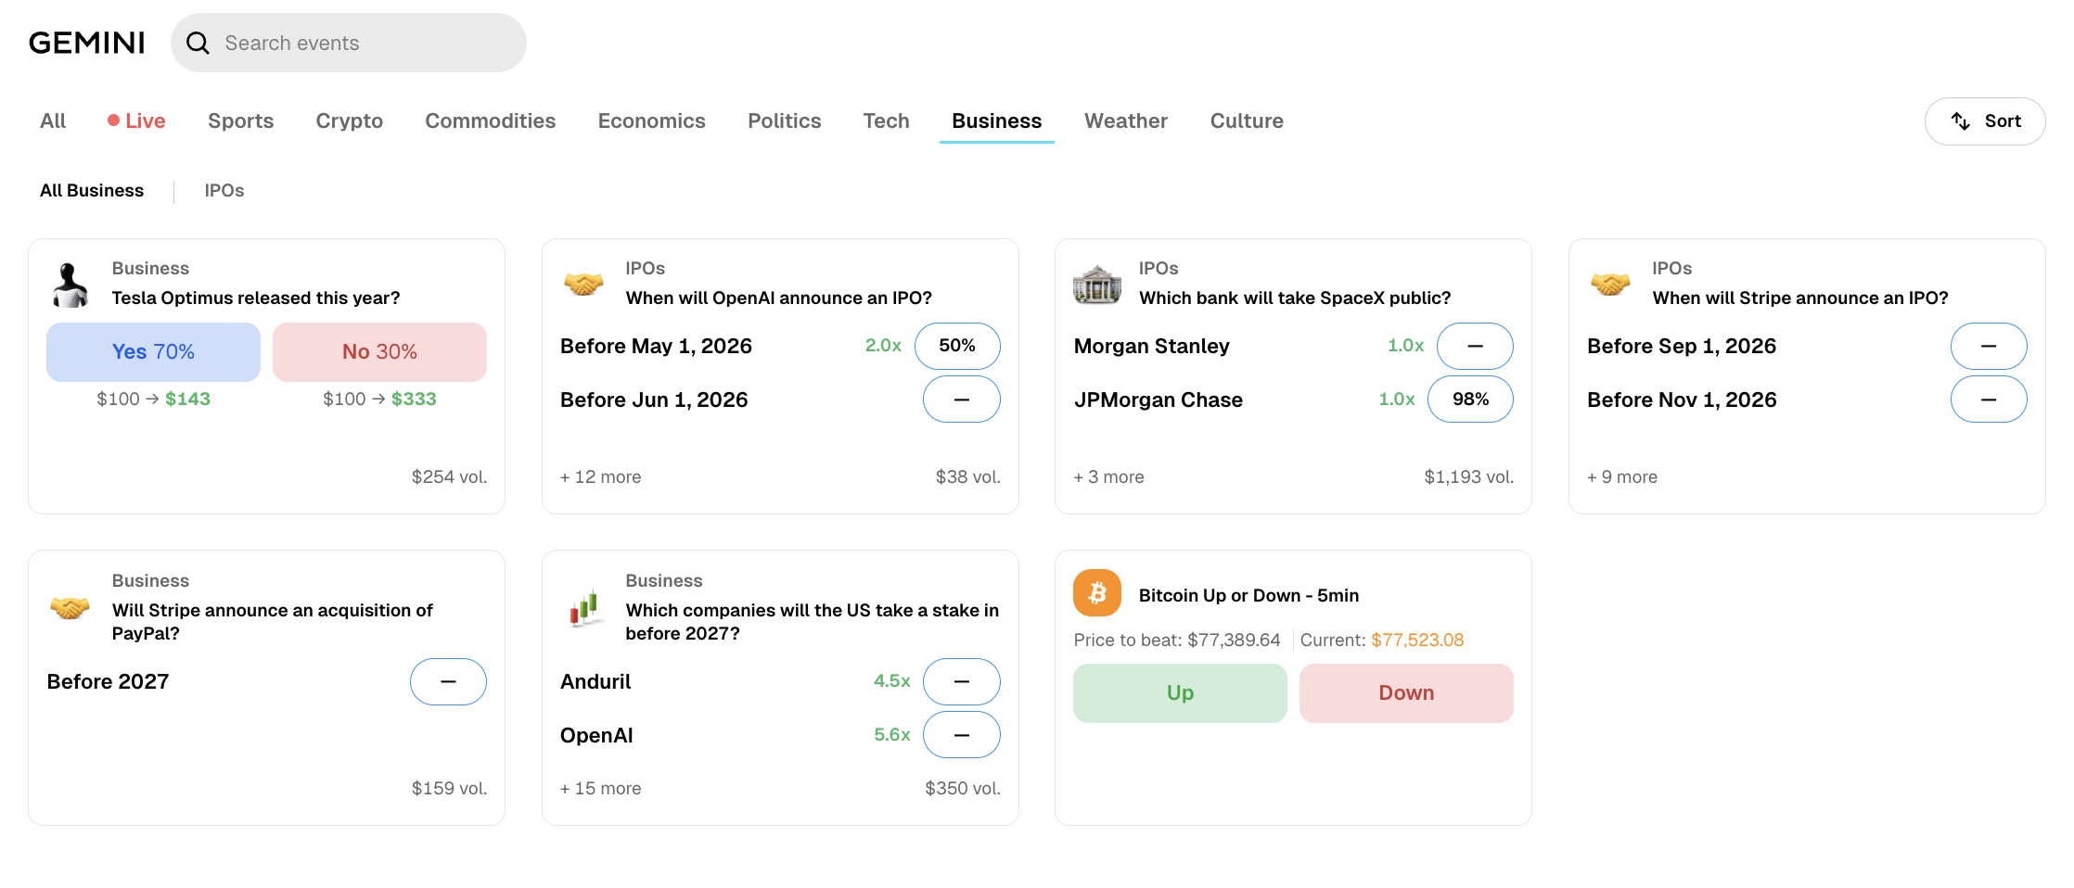Show + 15 more company options
Screen dimensions: 2074x888
pyautogui.click(x=600, y=788)
